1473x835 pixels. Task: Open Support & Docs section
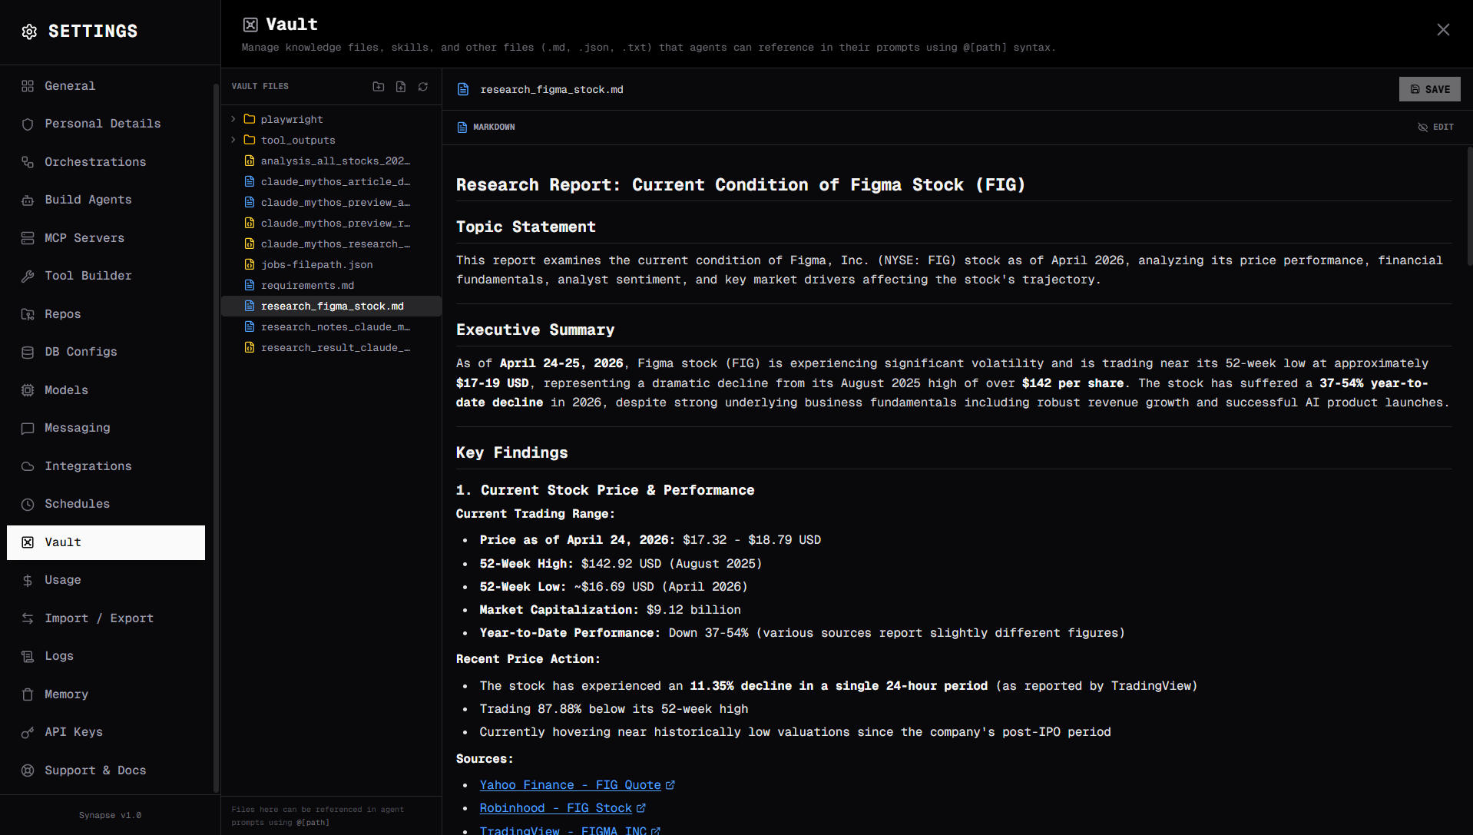click(x=106, y=770)
